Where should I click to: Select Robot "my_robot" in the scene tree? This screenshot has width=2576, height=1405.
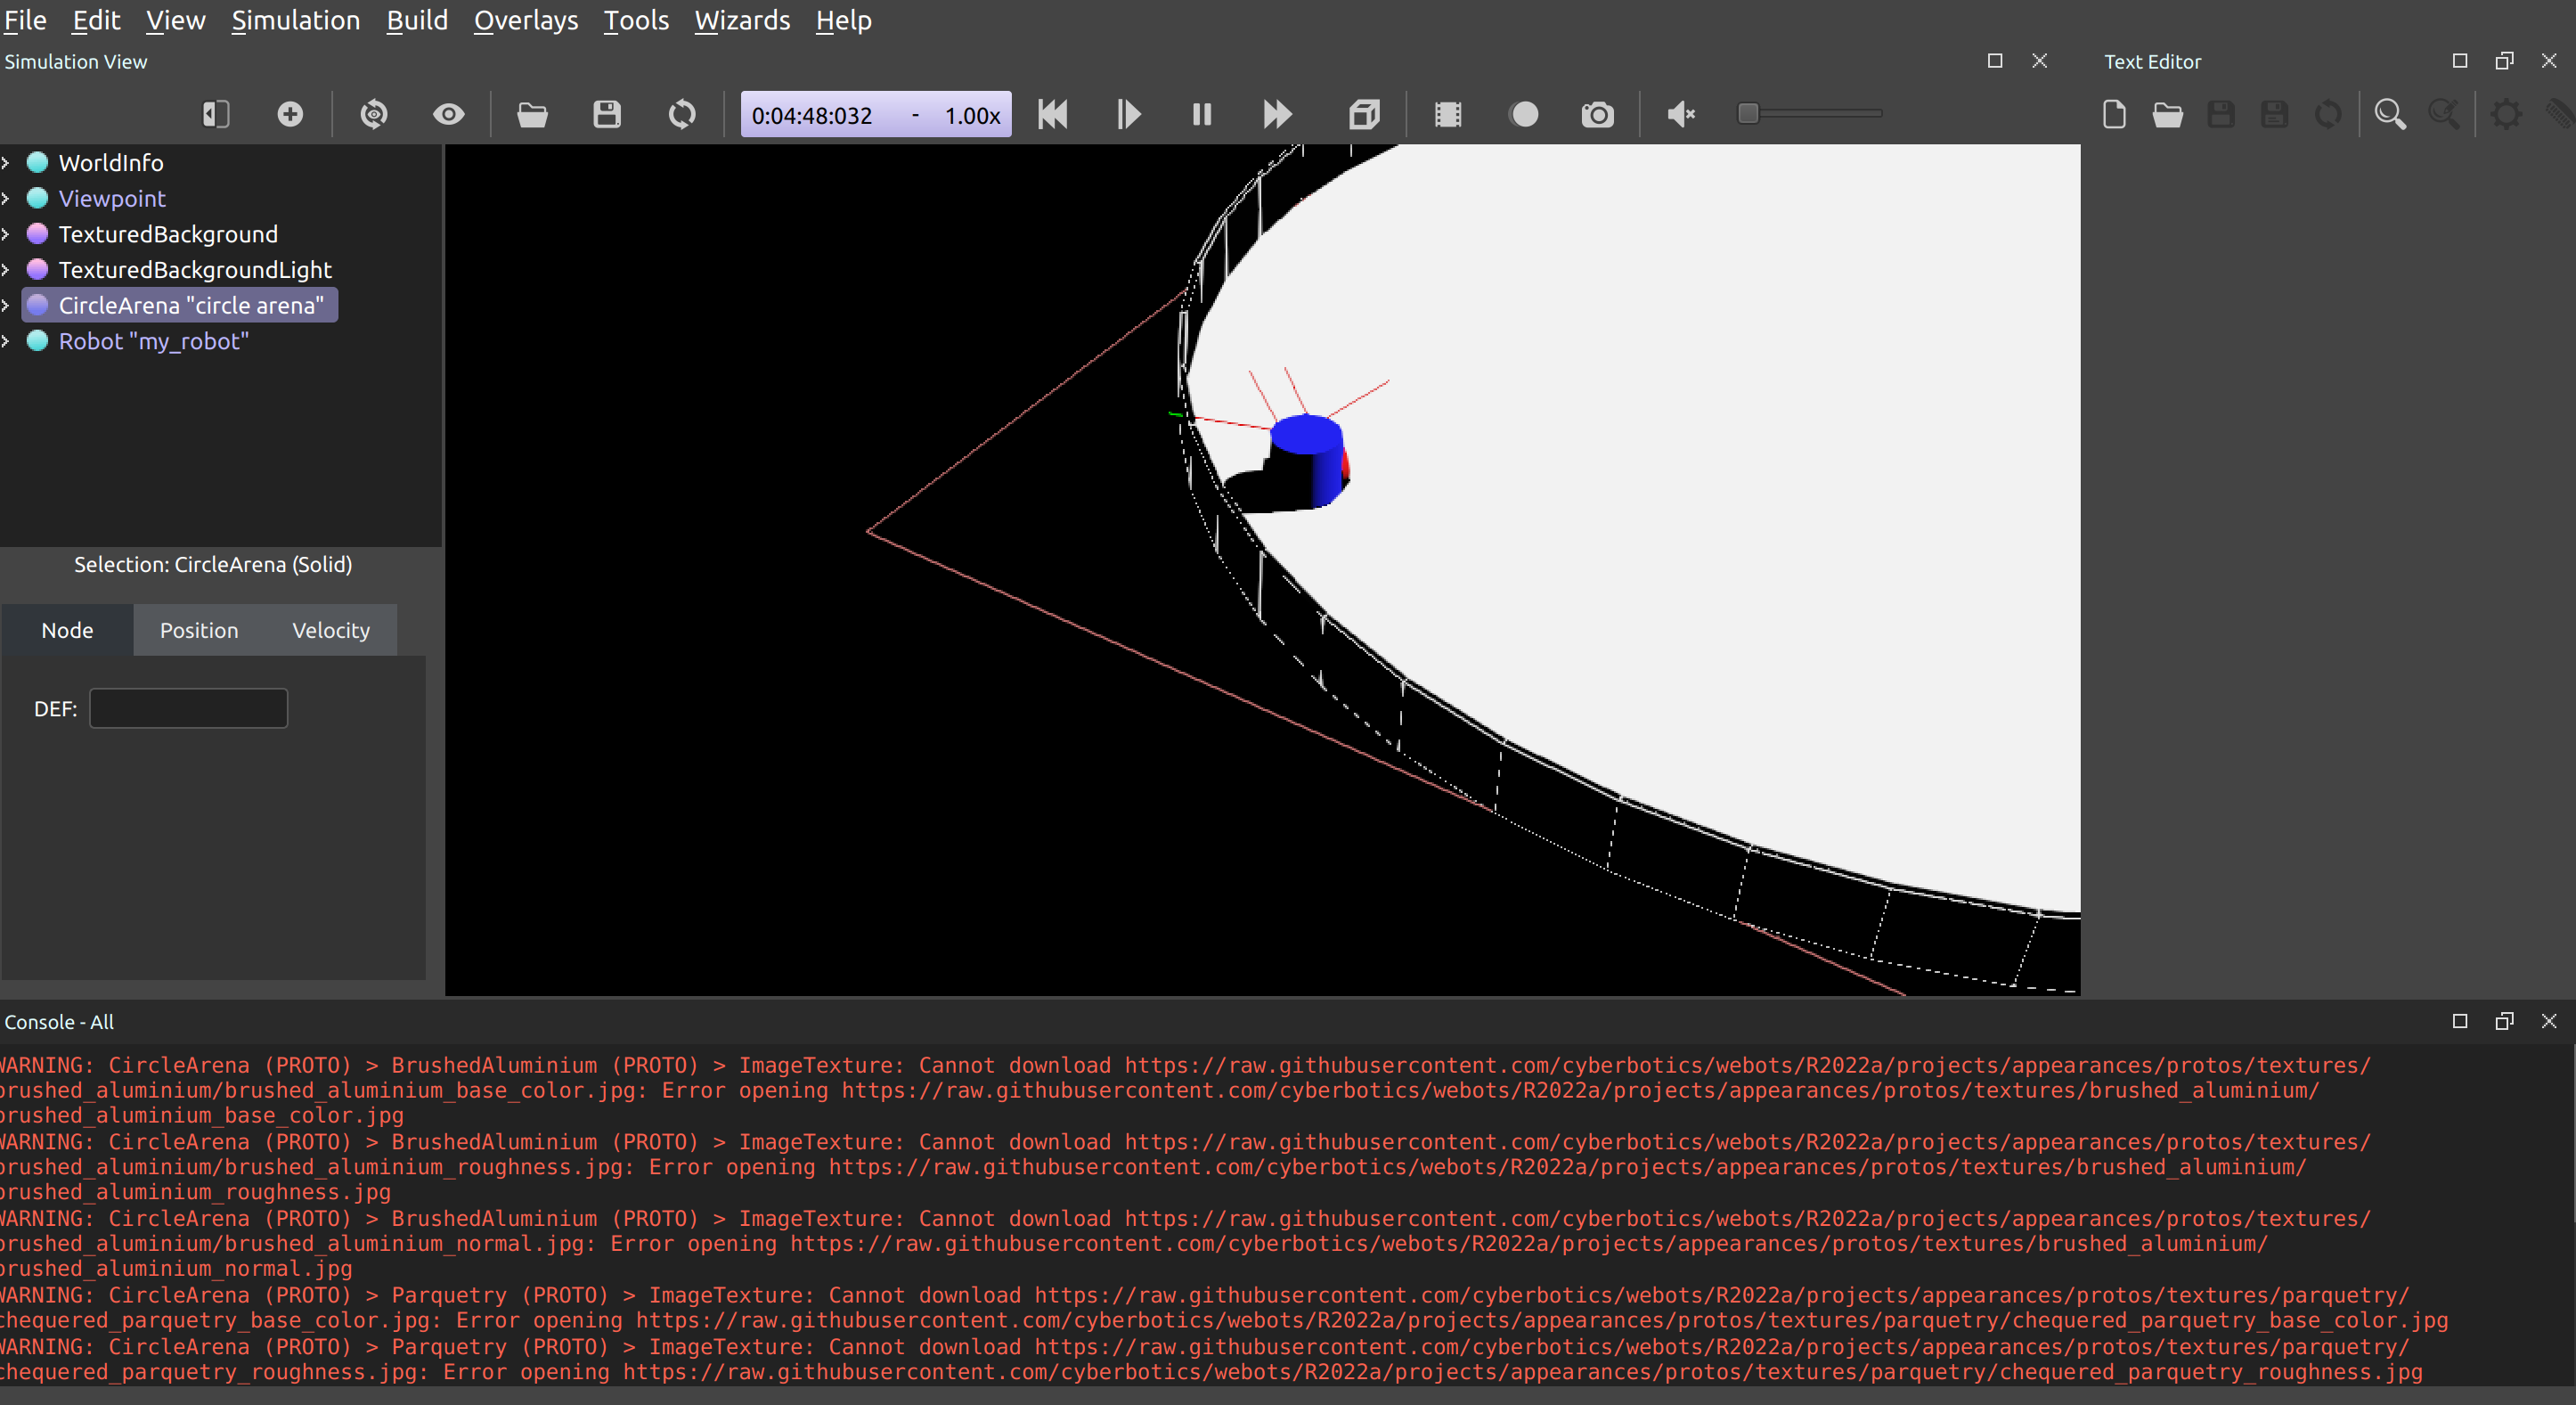[153, 341]
